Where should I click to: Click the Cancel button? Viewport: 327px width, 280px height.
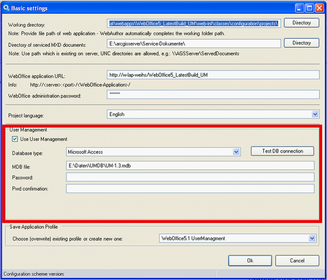(x=297, y=260)
